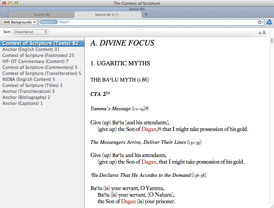Image resolution: width=274 pixels, height=208 pixels.
Task: Click 'ʾIlu Declares That He Accedes' heading
Action: pos(140,175)
